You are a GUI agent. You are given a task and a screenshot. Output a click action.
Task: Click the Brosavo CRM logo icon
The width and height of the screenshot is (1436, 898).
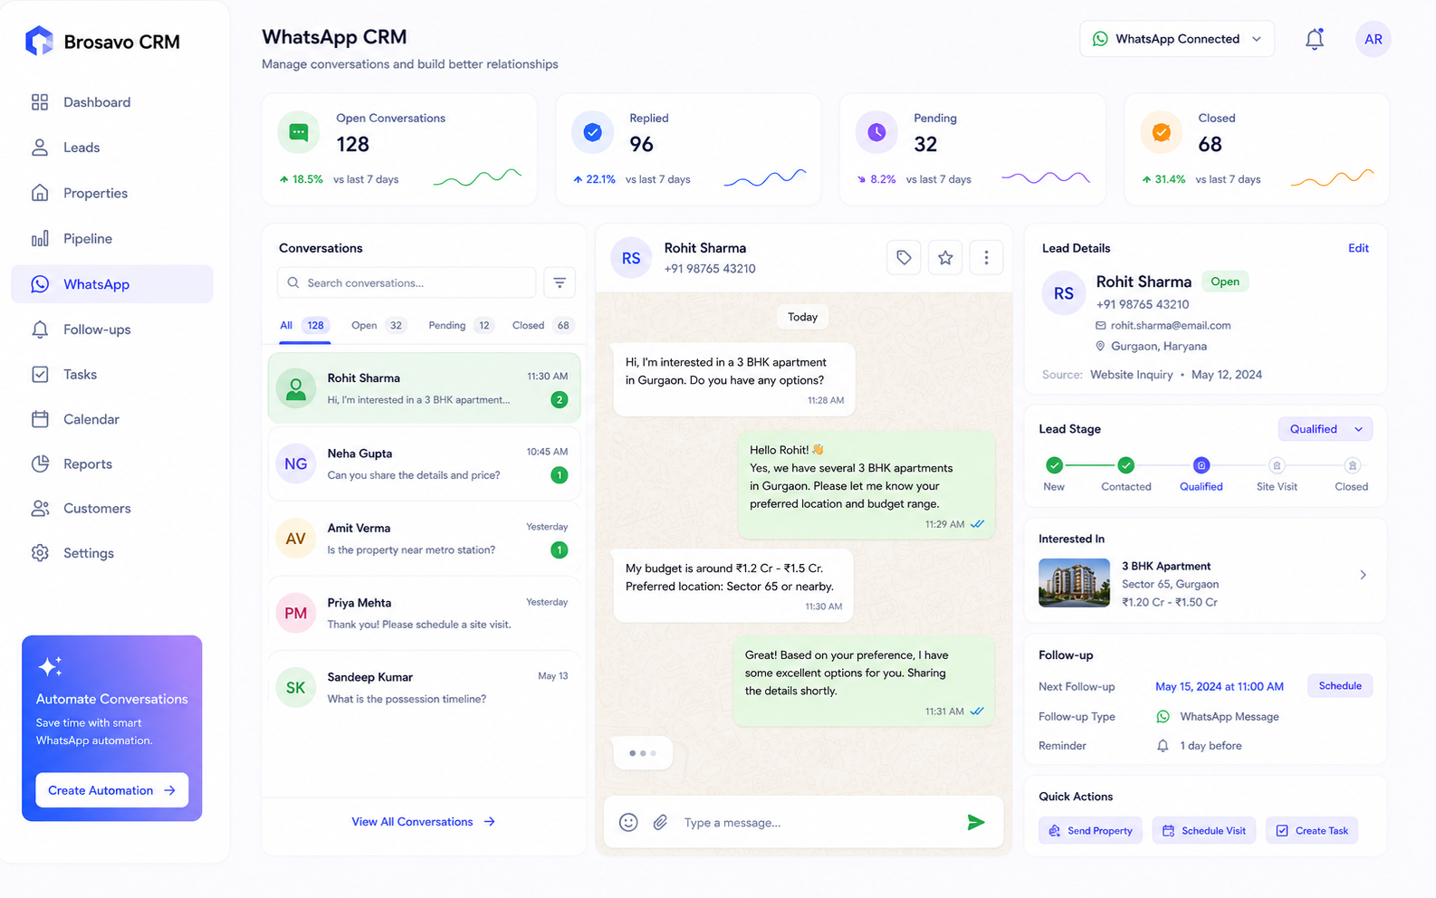(x=39, y=41)
